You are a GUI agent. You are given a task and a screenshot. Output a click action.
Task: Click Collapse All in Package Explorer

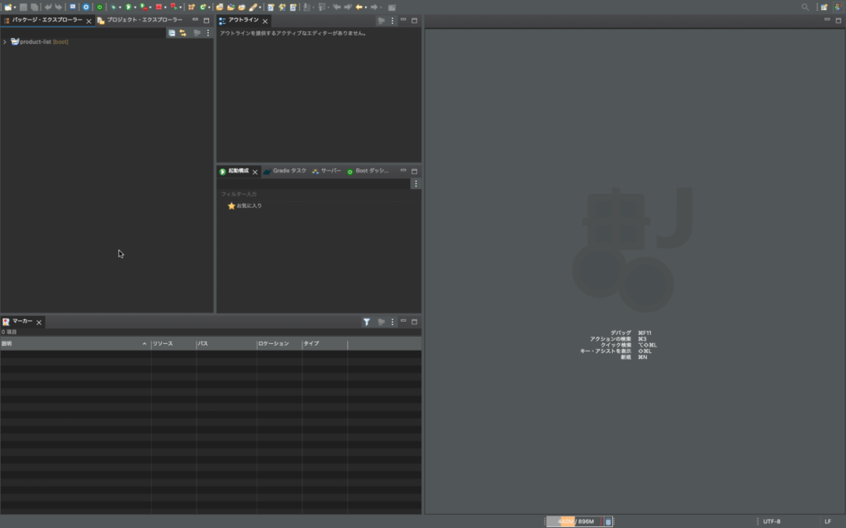[x=172, y=33]
